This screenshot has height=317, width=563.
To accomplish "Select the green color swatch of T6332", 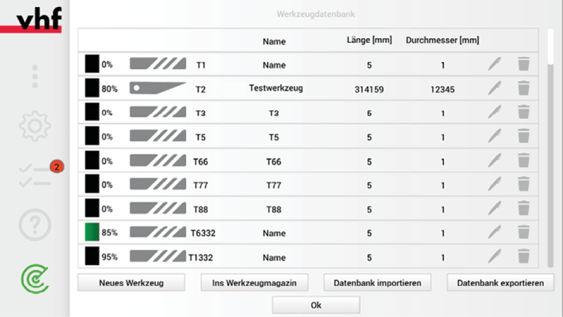I will click(x=92, y=232).
